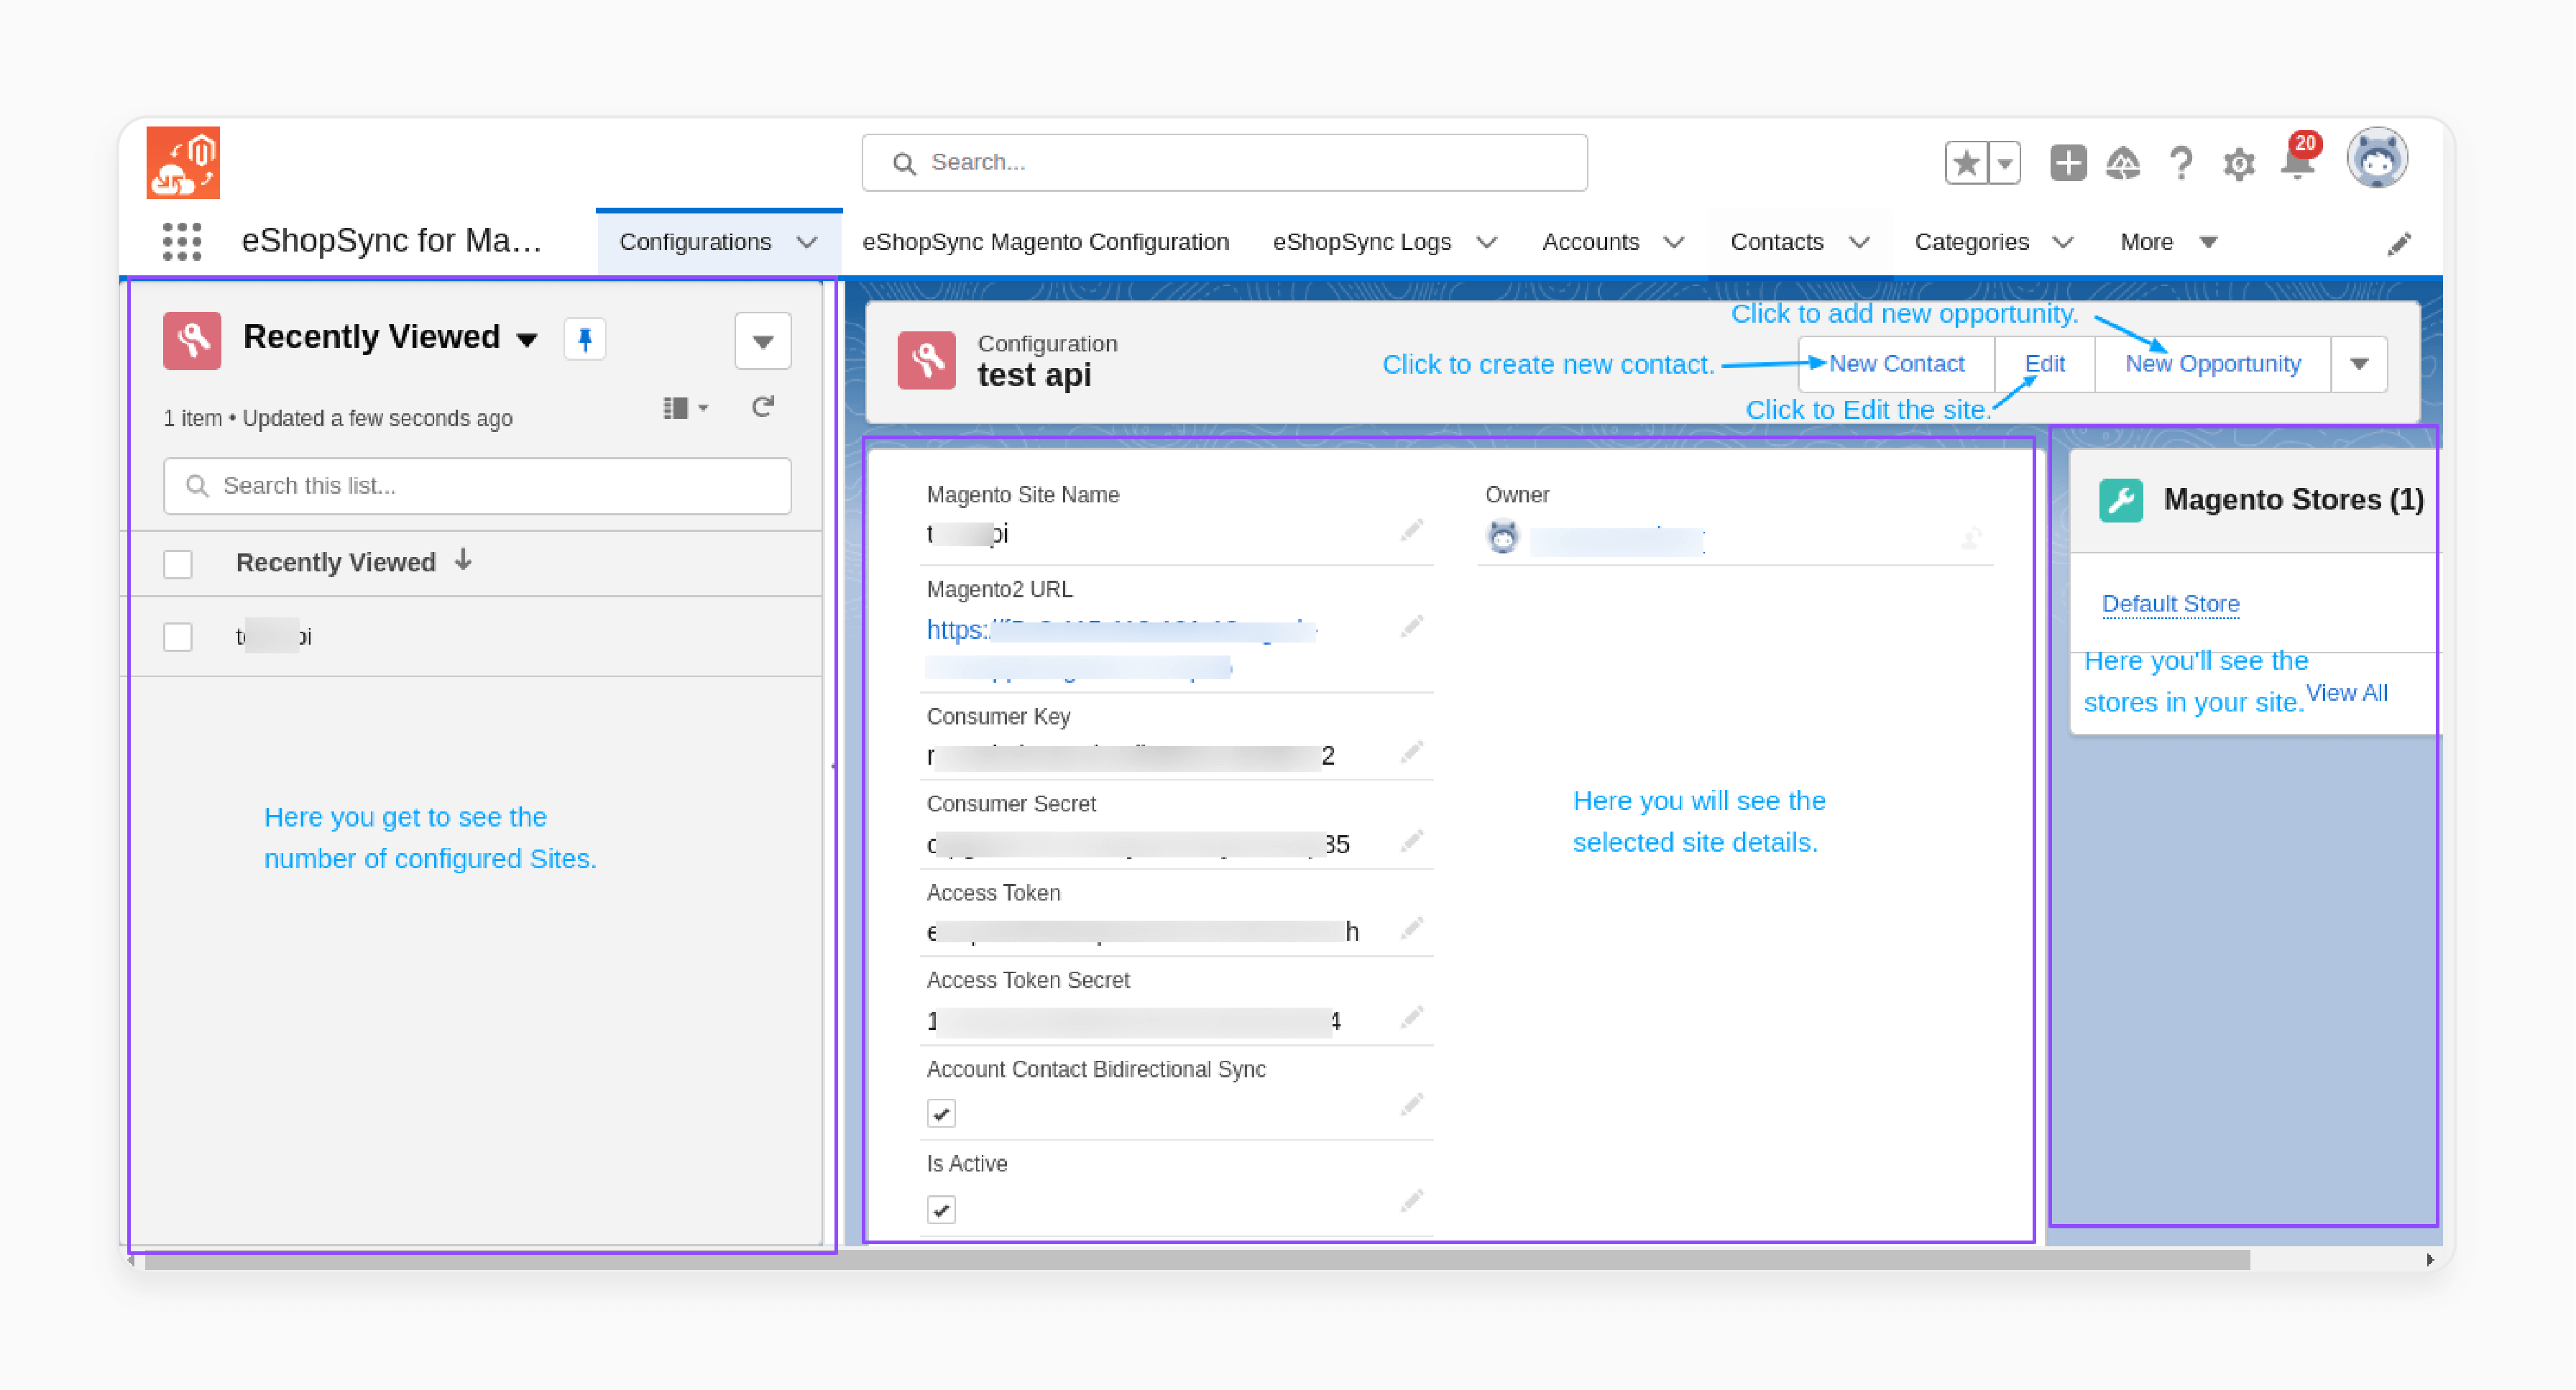Open the More navigation menu
2576x1390 pixels.
(2169, 242)
